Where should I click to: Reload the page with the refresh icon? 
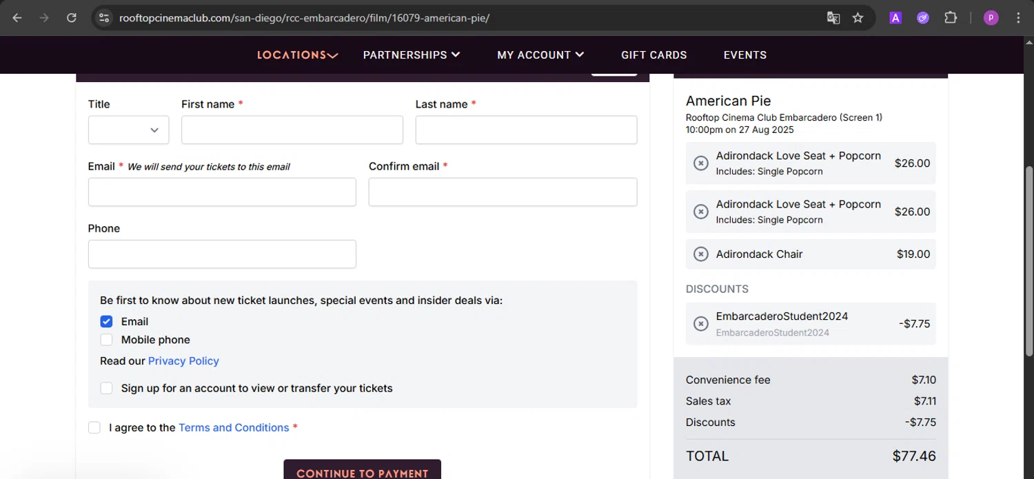(72, 18)
